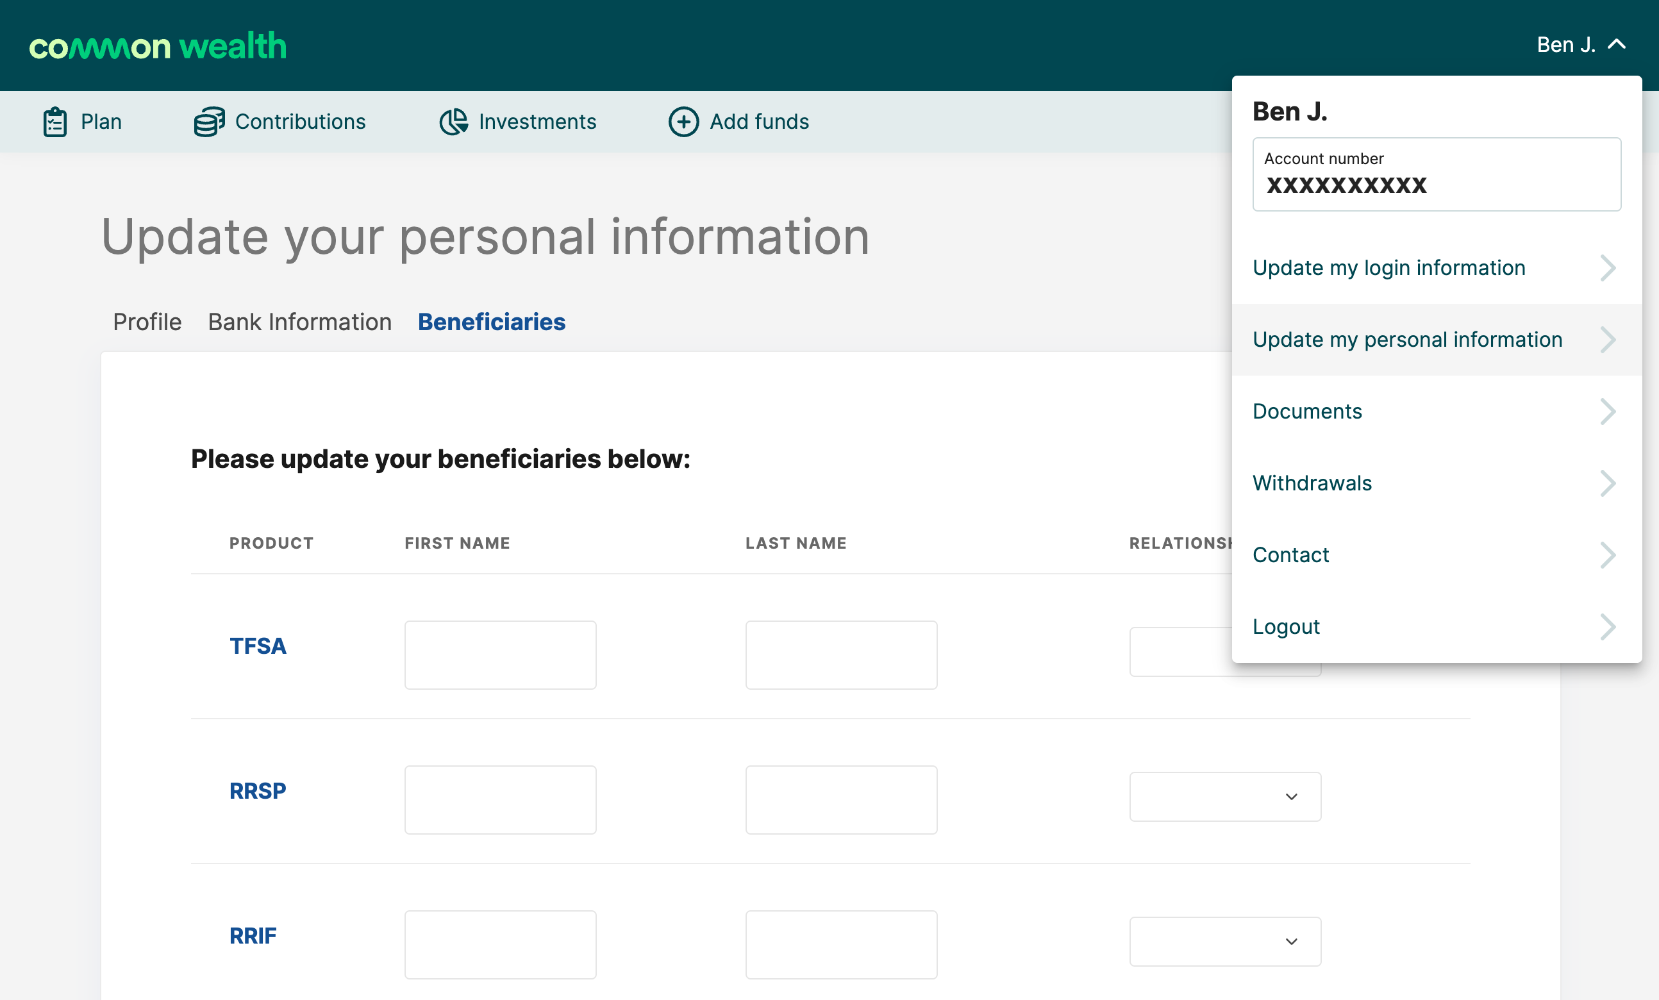Click the LAST NAME column header
Viewport: 1659px width, 1000px height.
point(796,543)
